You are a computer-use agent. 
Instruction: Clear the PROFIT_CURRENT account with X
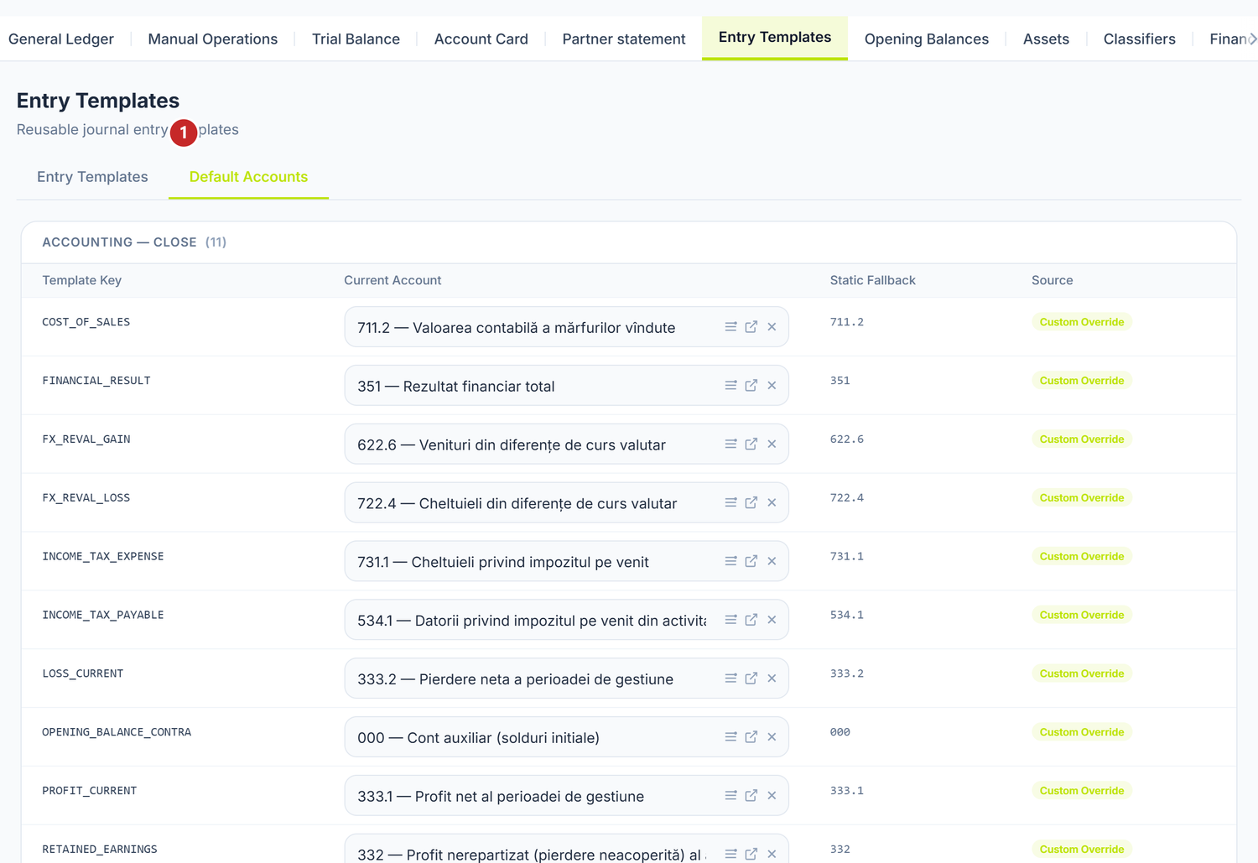(772, 796)
